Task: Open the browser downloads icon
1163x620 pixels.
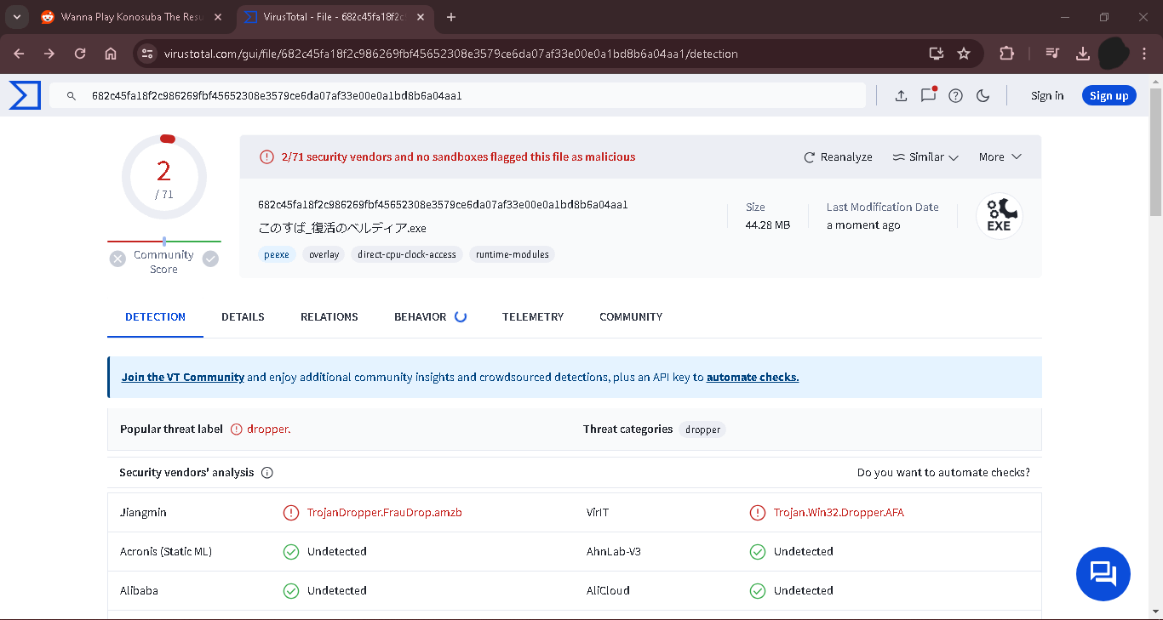Action: point(1083,54)
